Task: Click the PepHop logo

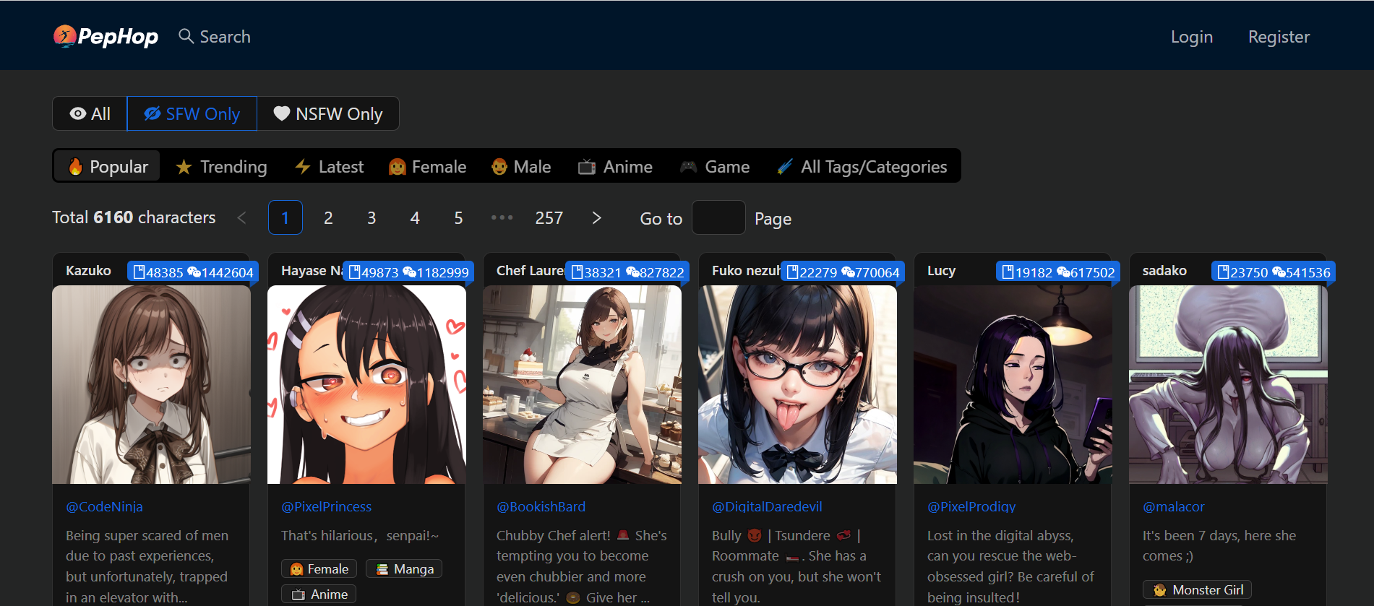Action: 106,36
